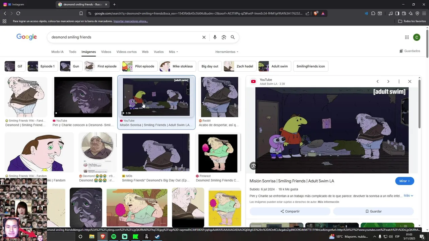Viewport: 429px width, 241px height.
Task: Open the Más información copyright link
Action: pyautogui.click(x=328, y=202)
